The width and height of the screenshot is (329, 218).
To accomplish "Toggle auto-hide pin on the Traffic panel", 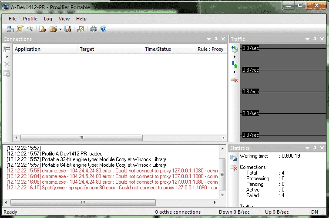I will 315,39.
